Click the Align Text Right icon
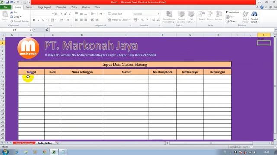This screenshot has width=277, height=155. click(86, 20)
